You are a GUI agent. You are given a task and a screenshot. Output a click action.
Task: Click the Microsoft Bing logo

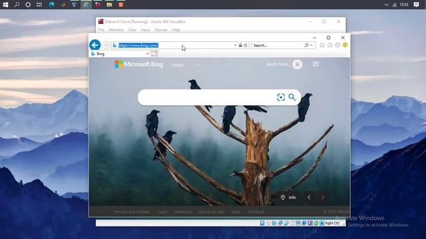coord(139,64)
